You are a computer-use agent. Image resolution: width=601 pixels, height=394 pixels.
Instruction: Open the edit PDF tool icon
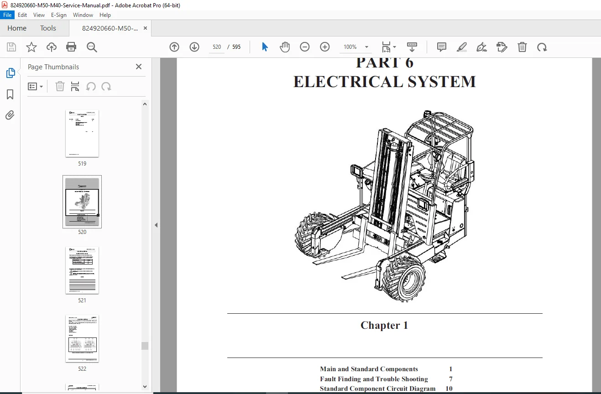502,47
